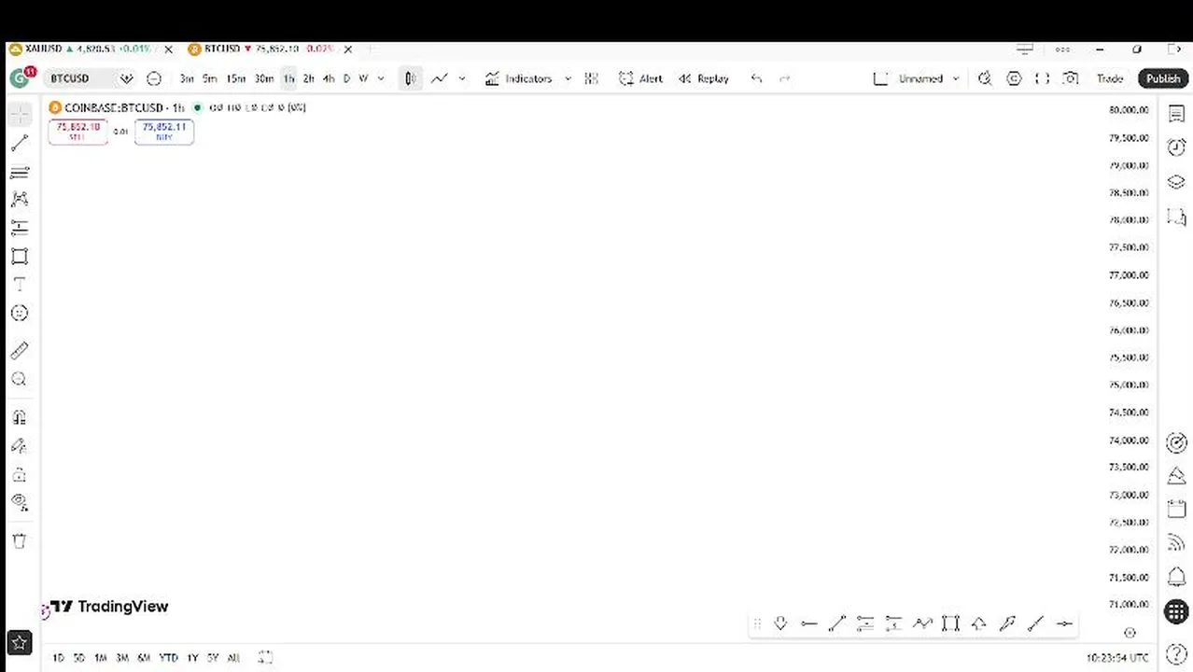Open the products grid round icon
1193x672 pixels.
pos(1176,612)
